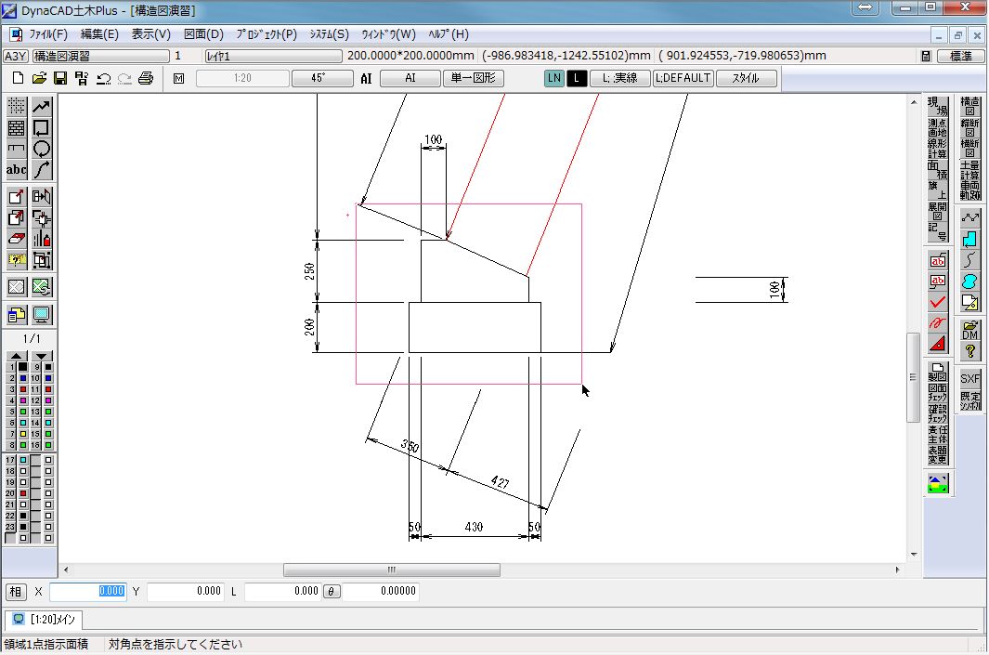Click the 現場 button in right panel
The height and width of the screenshot is (655, 989).
click(x=938, y=106)
